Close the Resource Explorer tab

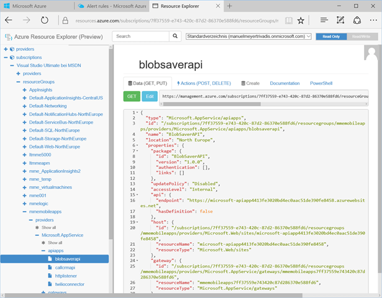click(x=218, y=6)
